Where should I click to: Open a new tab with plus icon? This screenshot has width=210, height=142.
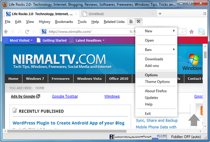[160, 13]
